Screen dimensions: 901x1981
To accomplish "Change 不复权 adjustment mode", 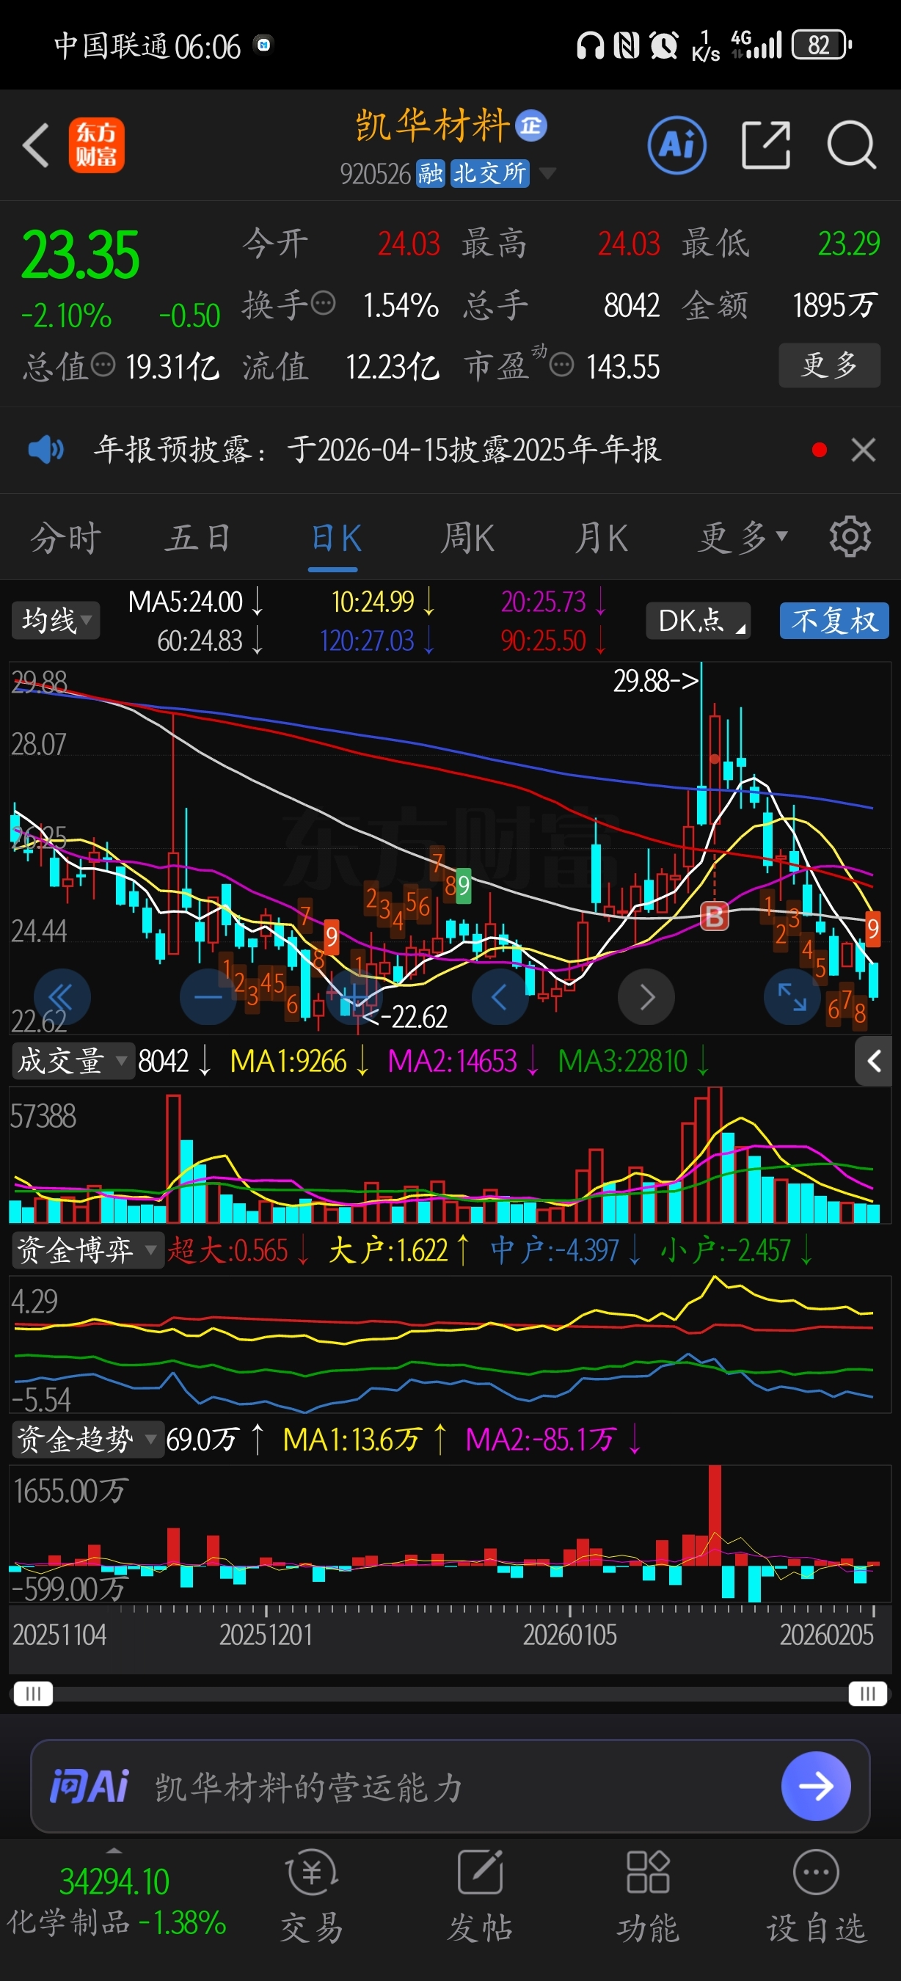I will coord(834,621).
